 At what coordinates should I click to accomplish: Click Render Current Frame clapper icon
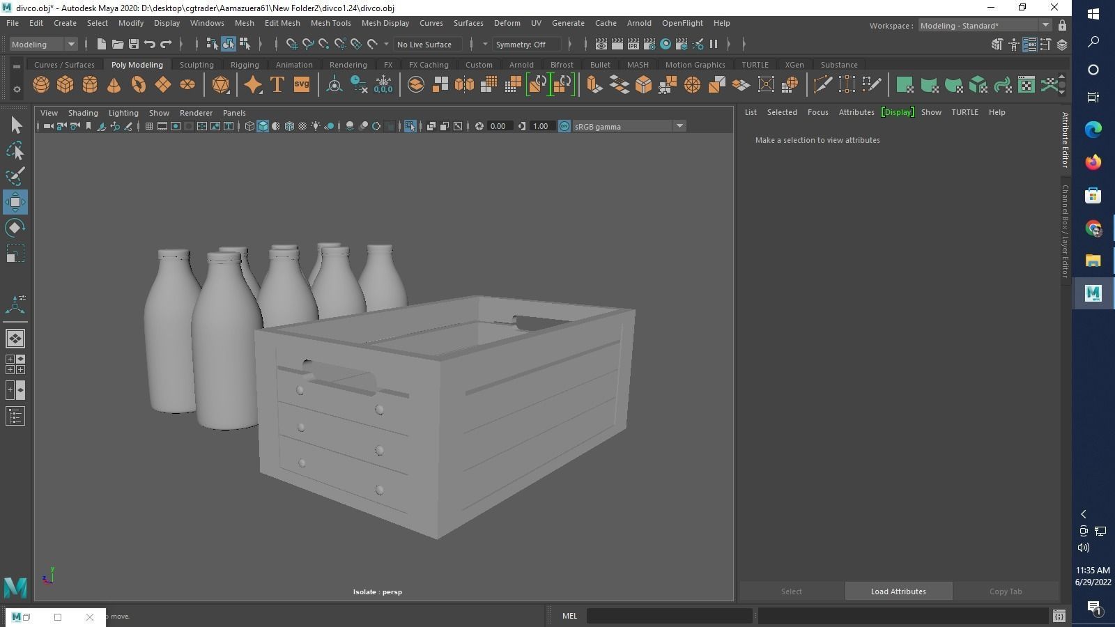point(617,45)
